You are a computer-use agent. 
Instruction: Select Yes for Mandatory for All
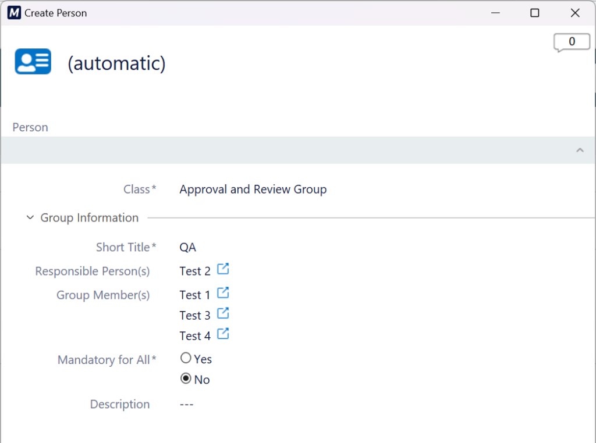(x=186, y=358)
